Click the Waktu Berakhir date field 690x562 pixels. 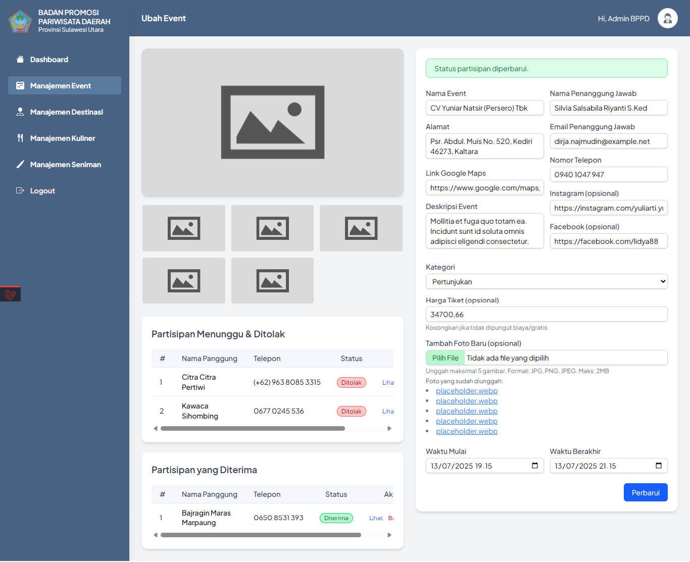609,466
